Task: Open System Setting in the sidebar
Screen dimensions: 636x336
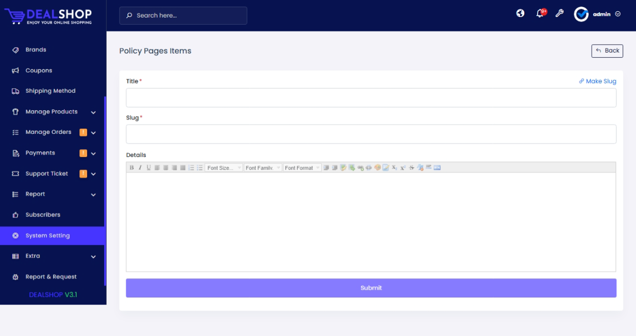Action: 47,236
